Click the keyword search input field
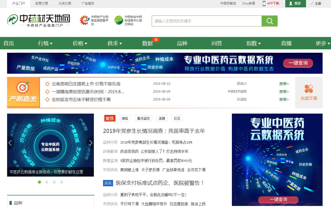This screenshot has height=207, width=331. coord(206,21)
